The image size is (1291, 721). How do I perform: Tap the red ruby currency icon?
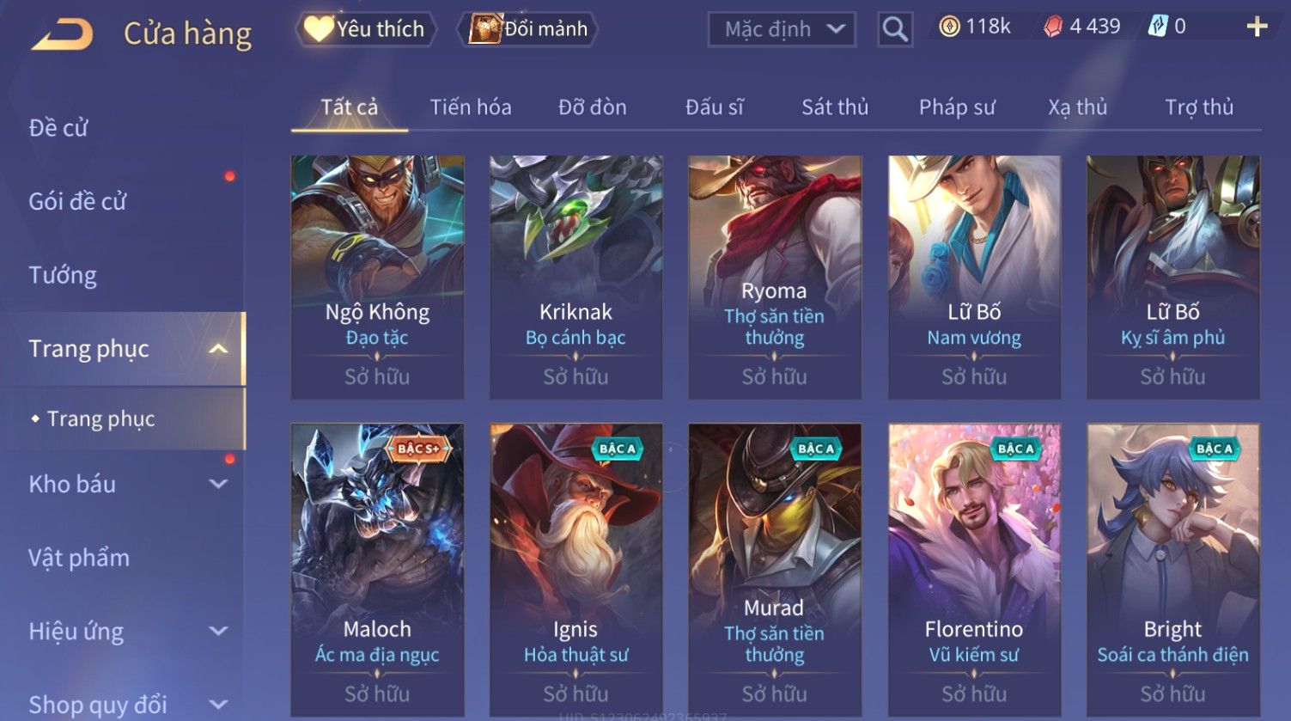point(1053,27)
